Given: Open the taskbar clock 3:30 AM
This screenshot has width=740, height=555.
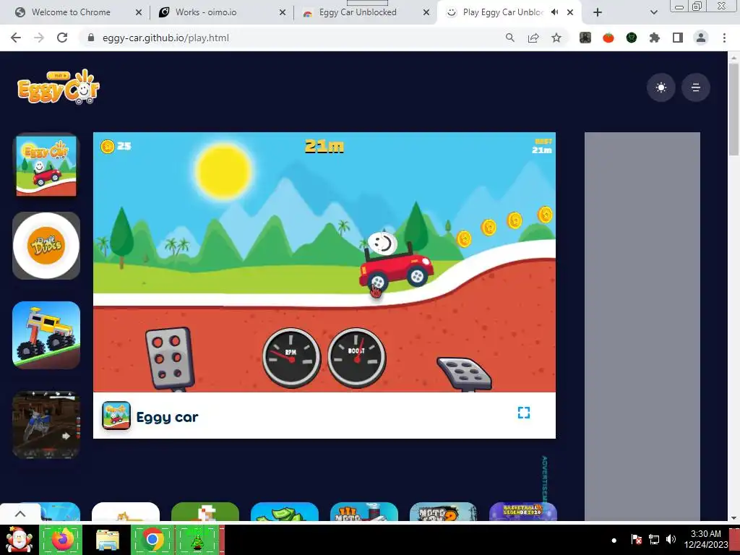Looking at the screenshot, I should (706, 539).
